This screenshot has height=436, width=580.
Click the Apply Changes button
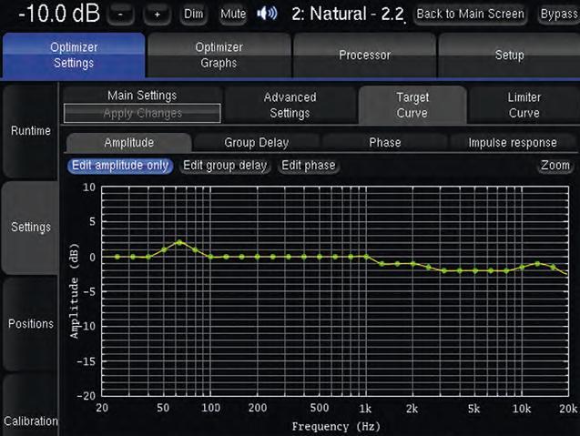pos(142,113)
